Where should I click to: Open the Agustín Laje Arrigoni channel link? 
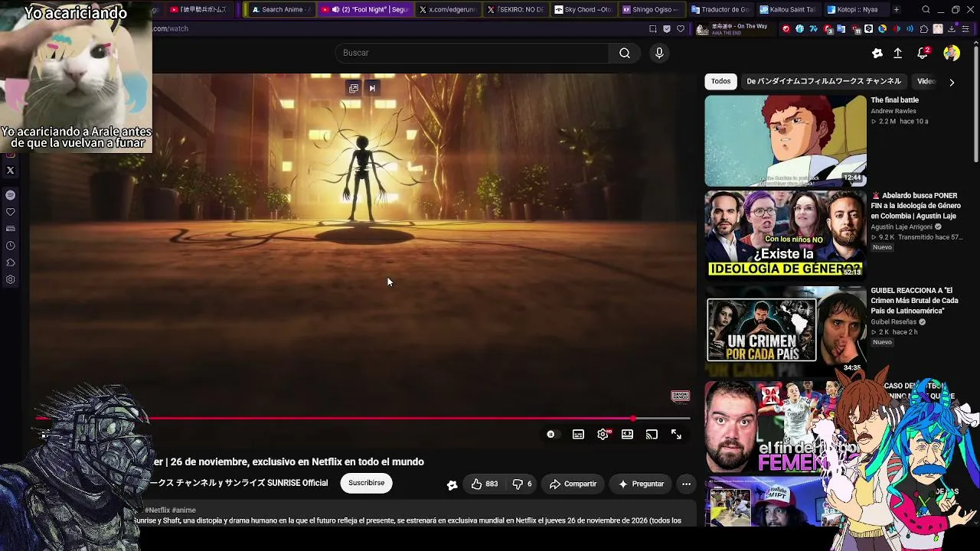pos(901,227)
